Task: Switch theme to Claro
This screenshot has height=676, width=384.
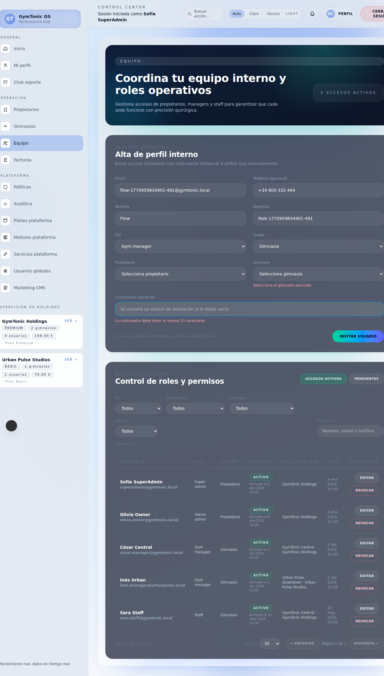Action: [254, 14]
